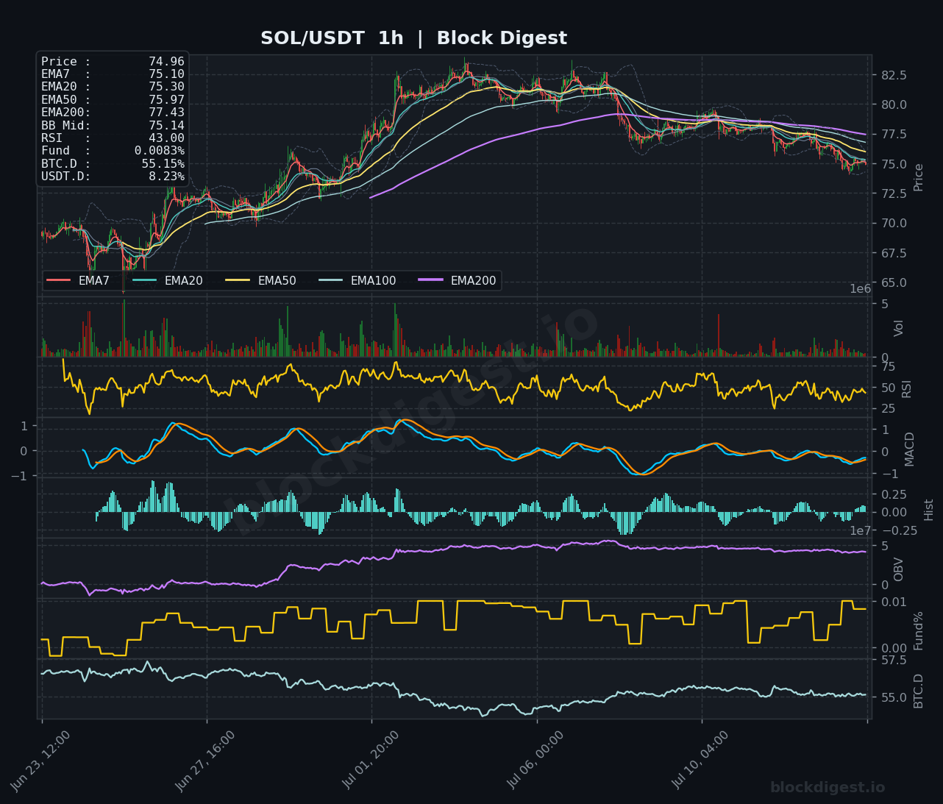Screen dimensions: 943x804
Task: Click the red EMA7 legend line sample
Action: coord(59,280)
